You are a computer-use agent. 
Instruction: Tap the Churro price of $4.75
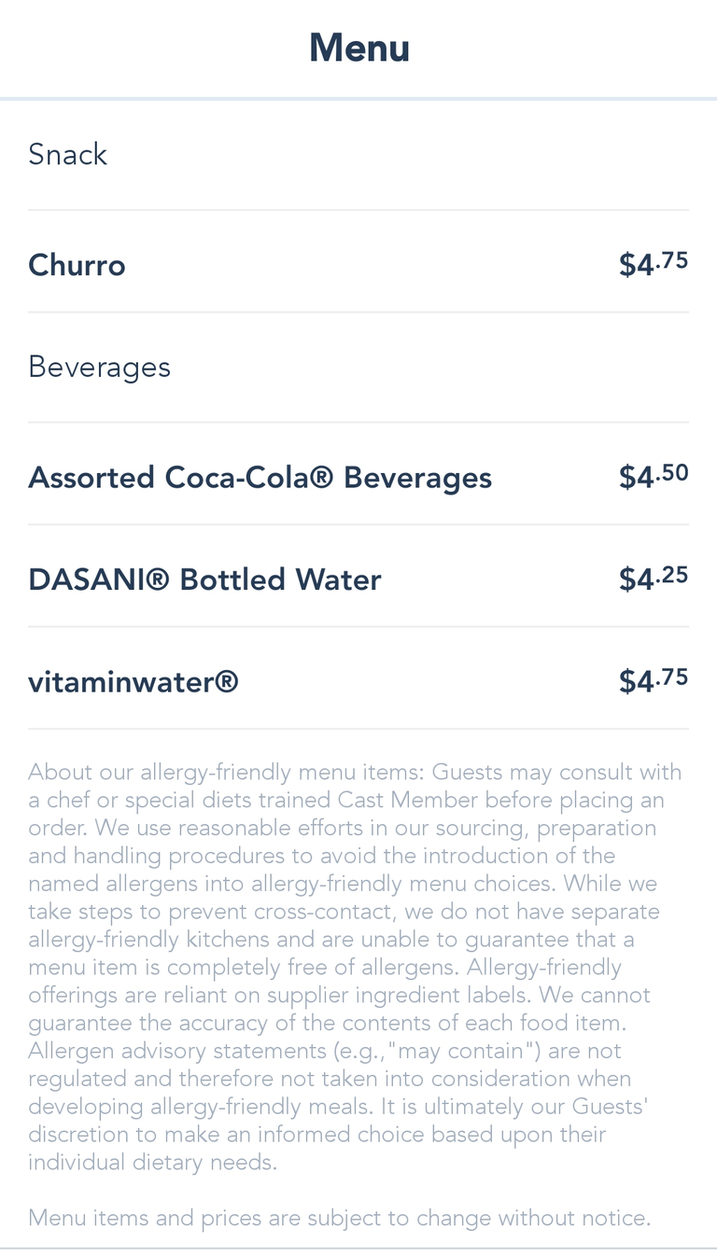[x=654, y=265]
